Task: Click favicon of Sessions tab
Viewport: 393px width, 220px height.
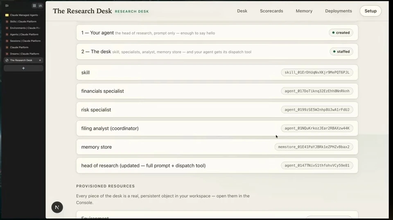Action: pyautogui.click(x=7, y=41)
